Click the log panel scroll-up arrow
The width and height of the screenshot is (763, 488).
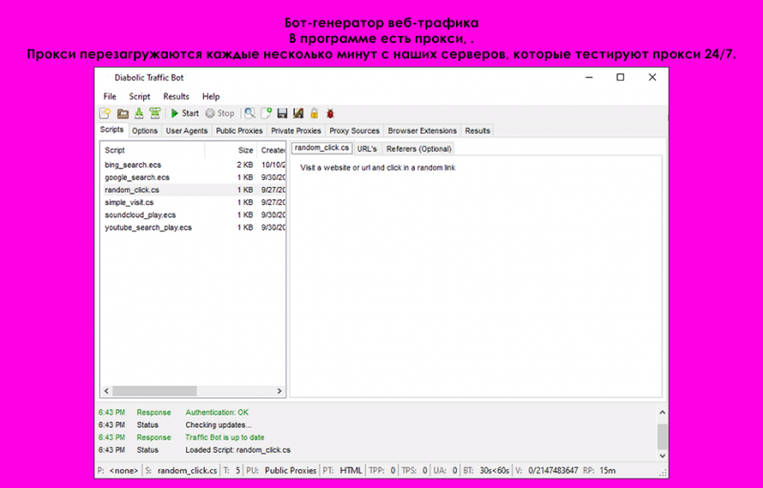pyautogui.click(x=662, y=412)
